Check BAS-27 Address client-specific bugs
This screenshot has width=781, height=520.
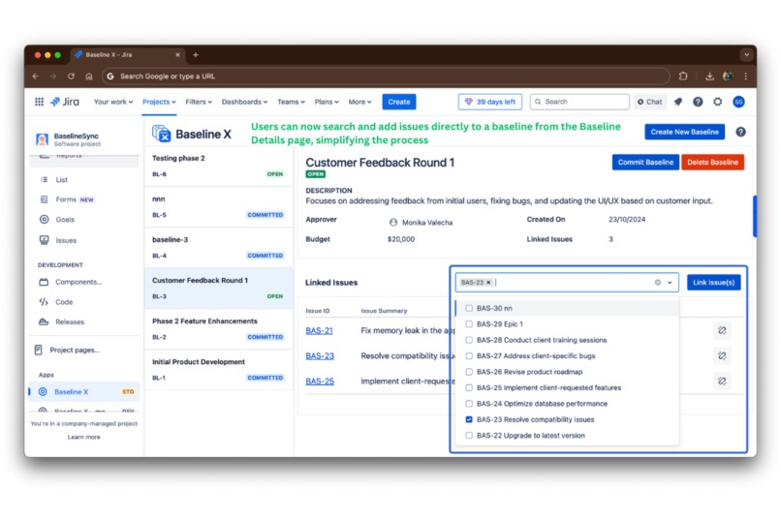point(469,355)
